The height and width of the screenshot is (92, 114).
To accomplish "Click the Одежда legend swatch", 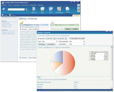I will pyautogui.click(x=90, y=55).
